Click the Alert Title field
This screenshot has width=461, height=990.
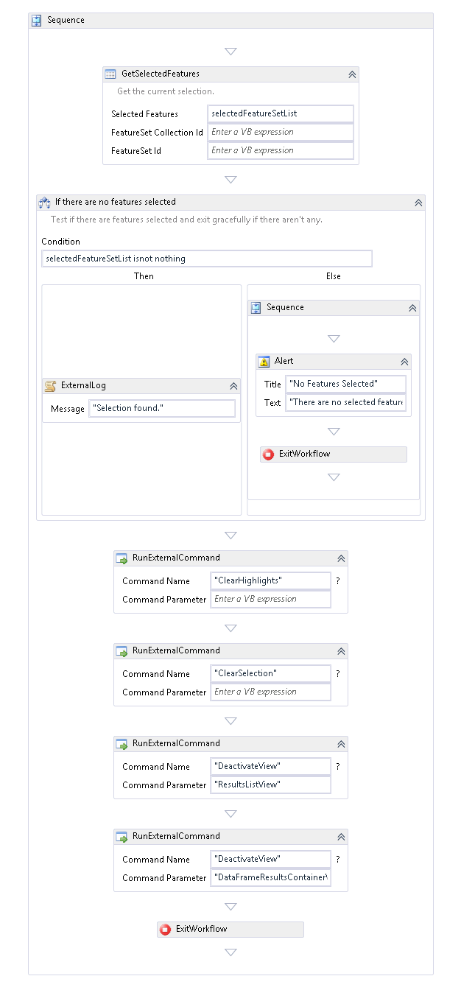point(346,385)
